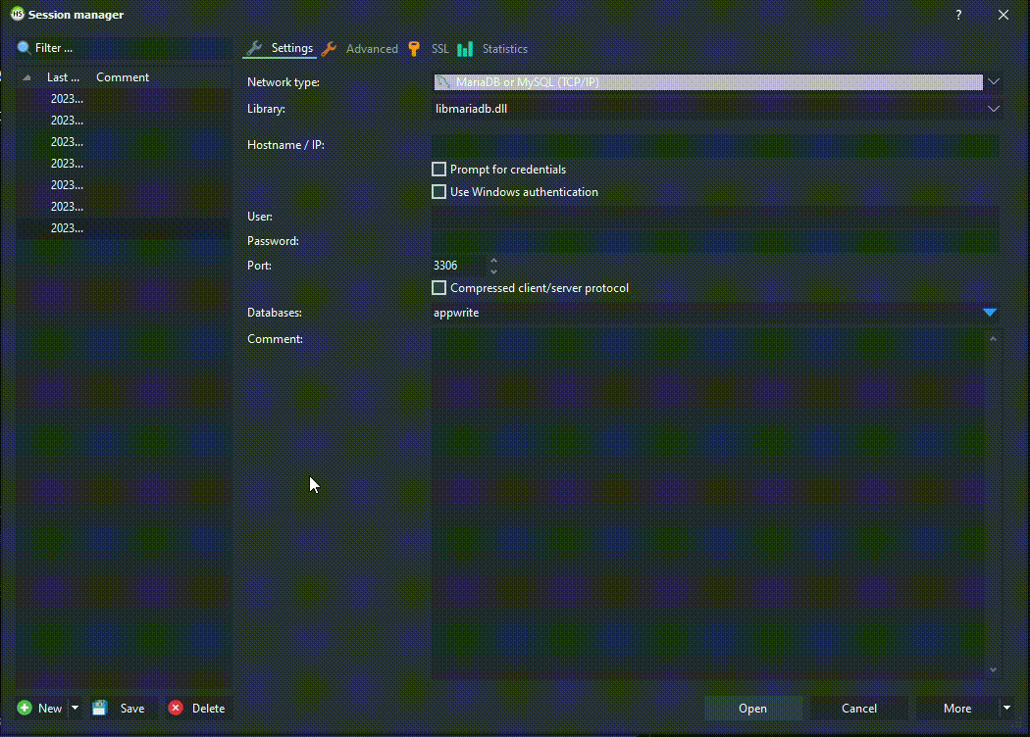Click the Password input field
The height and width of the screenshot is (737, 1030).
point(715,241)
